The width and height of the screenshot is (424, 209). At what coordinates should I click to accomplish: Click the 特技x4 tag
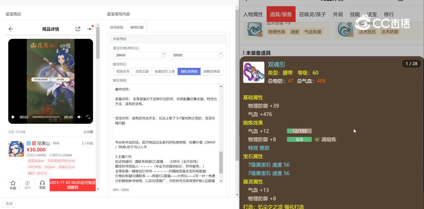coord(50,167)
